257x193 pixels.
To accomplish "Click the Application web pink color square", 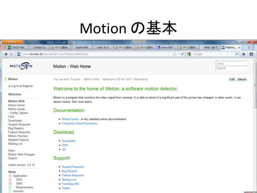I will tap(10, 176).
